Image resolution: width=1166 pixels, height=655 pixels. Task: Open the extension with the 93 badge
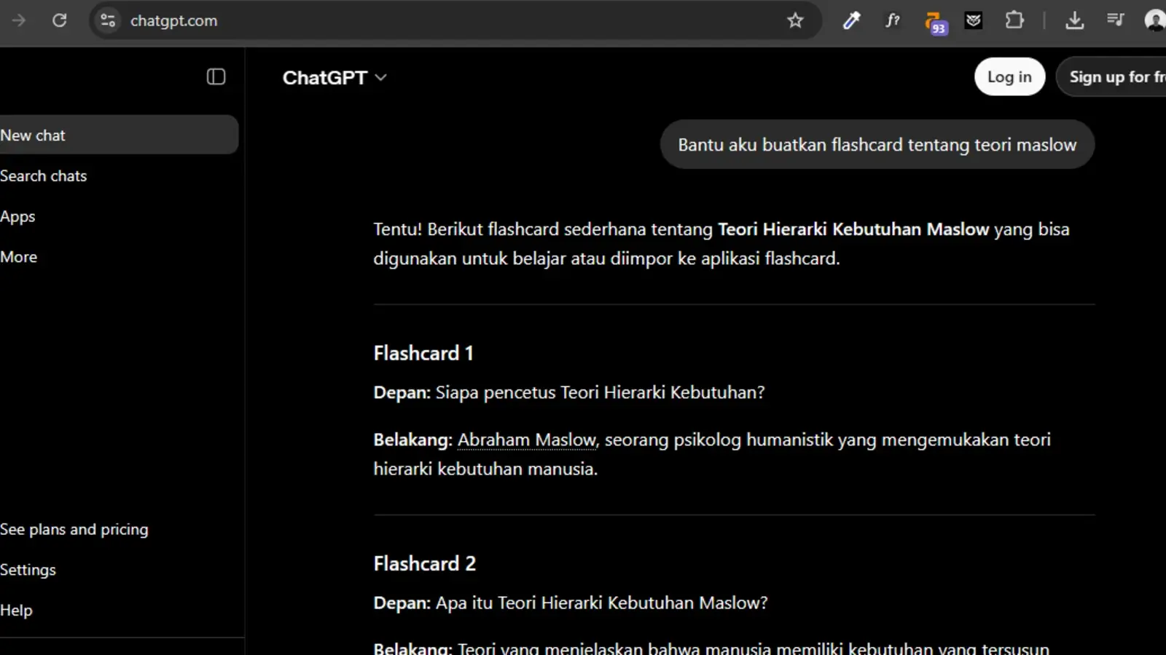(935, 22)
